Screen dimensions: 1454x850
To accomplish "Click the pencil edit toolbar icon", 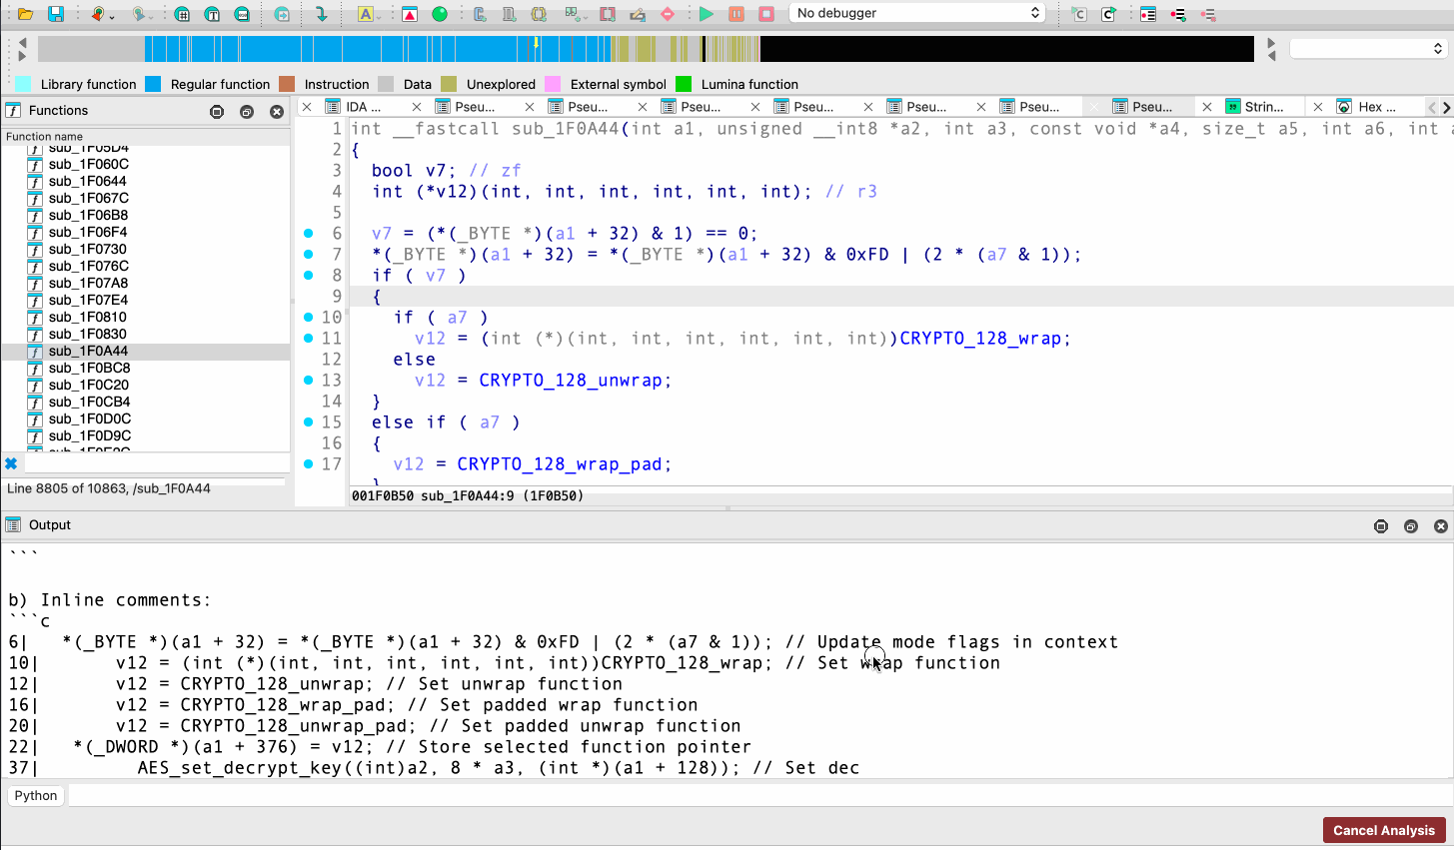I will [x=638, y=14].
